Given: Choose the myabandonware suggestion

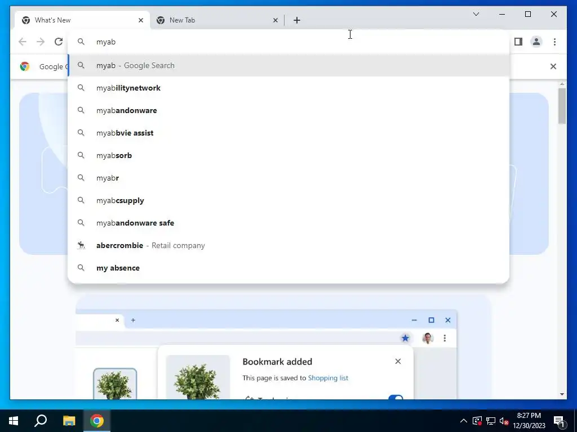Looking at the screenshot, I should pos(289,110).
